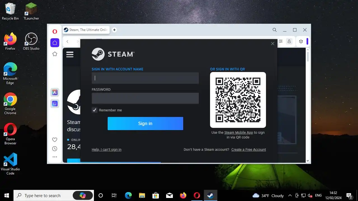
Task: Open the Steam Mobile App link
Action: [x=239, y=133]
